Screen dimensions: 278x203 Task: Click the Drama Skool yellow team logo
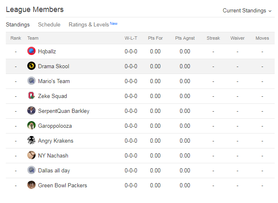(31, 66)
